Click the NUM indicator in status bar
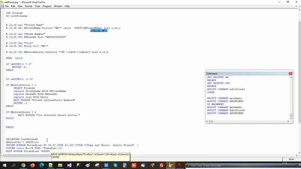Screen dimensions: 301x169 291,160
